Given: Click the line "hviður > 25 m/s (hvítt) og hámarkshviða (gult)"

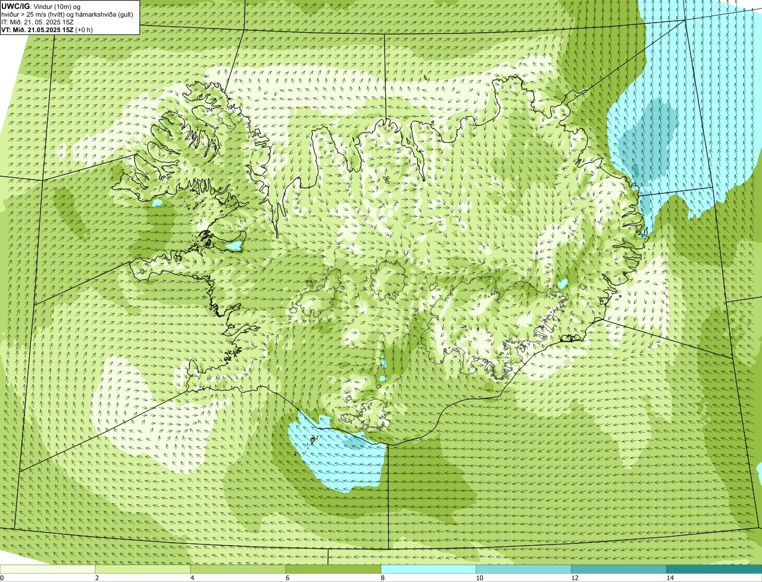Looking at the screenshot, I should pos(67,14).
